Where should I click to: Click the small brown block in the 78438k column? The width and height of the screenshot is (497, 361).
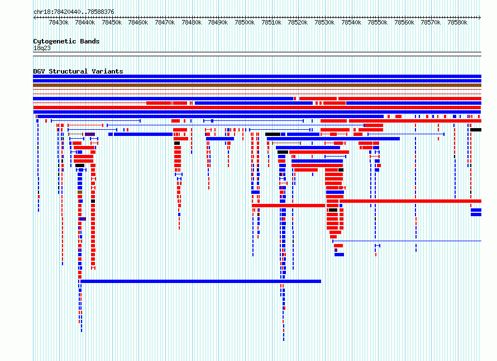(80, 192)
